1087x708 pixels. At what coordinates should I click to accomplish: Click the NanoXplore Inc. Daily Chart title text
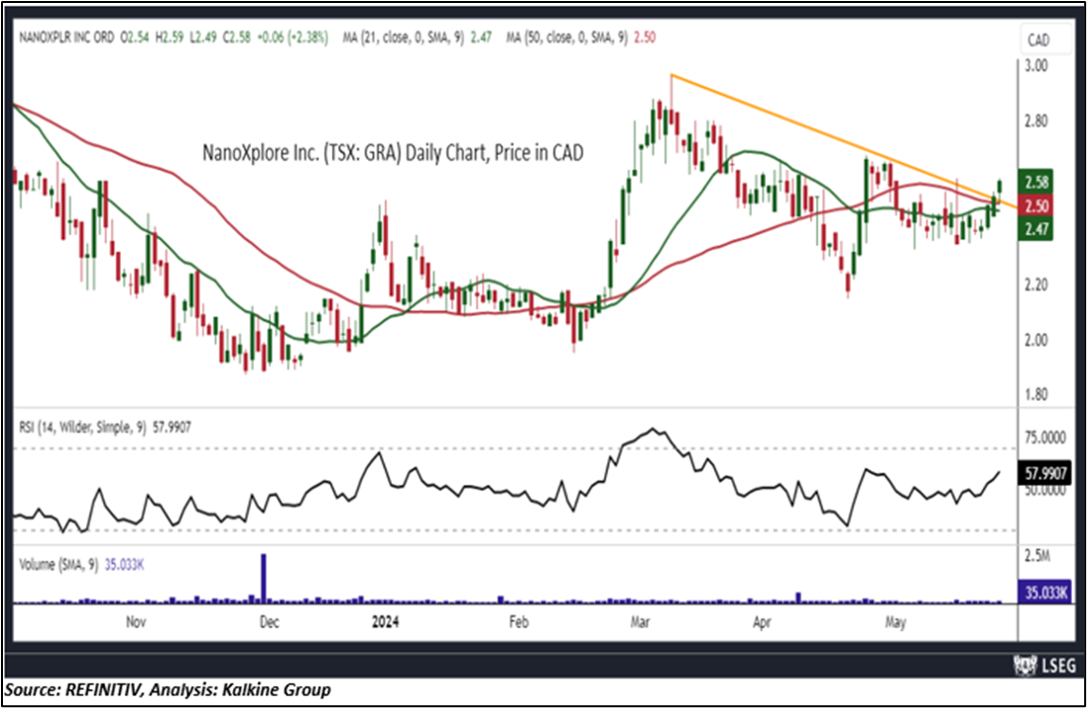tap(393, 152)
